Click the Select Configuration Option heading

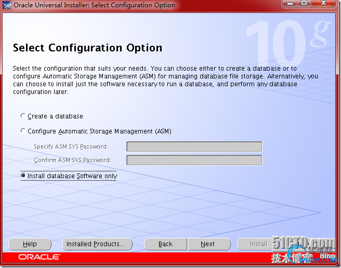[x=88, y=48]
